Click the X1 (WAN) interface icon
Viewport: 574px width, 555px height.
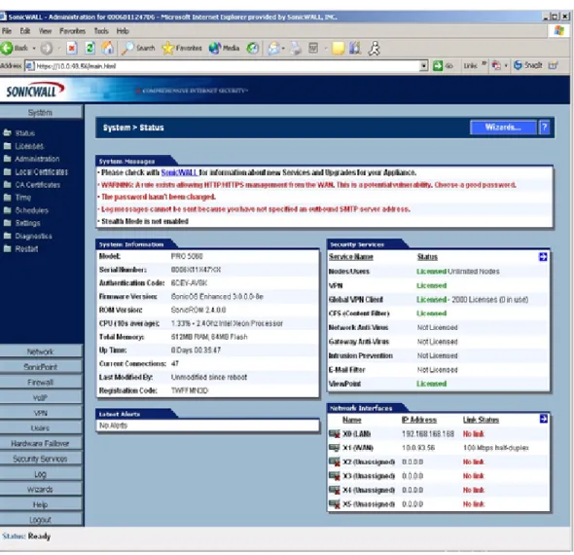click(x=335, y=448)
